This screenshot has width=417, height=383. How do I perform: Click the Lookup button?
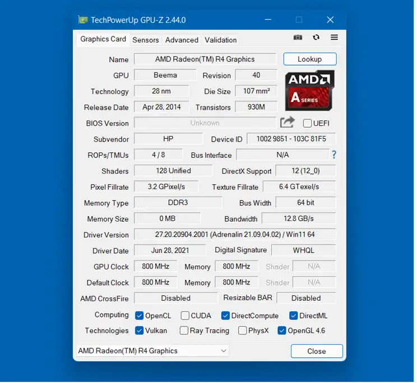310,59
